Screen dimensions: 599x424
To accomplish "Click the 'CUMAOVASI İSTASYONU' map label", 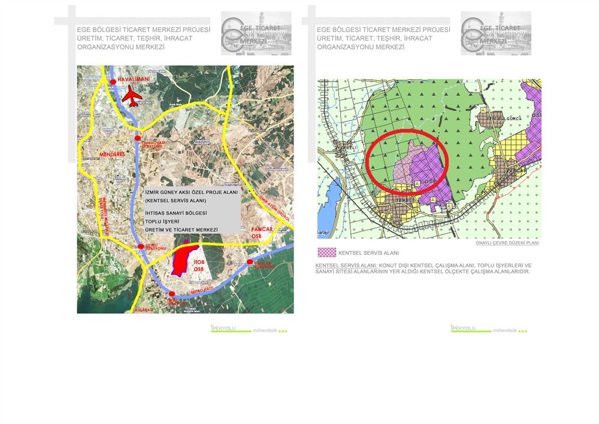I will click(x=153, y=145).
